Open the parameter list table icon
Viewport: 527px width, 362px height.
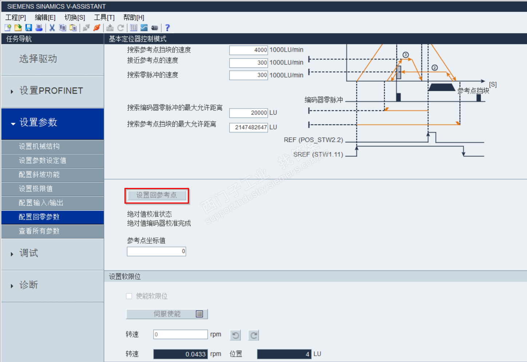pyautogui.click(x=134, y=28)
